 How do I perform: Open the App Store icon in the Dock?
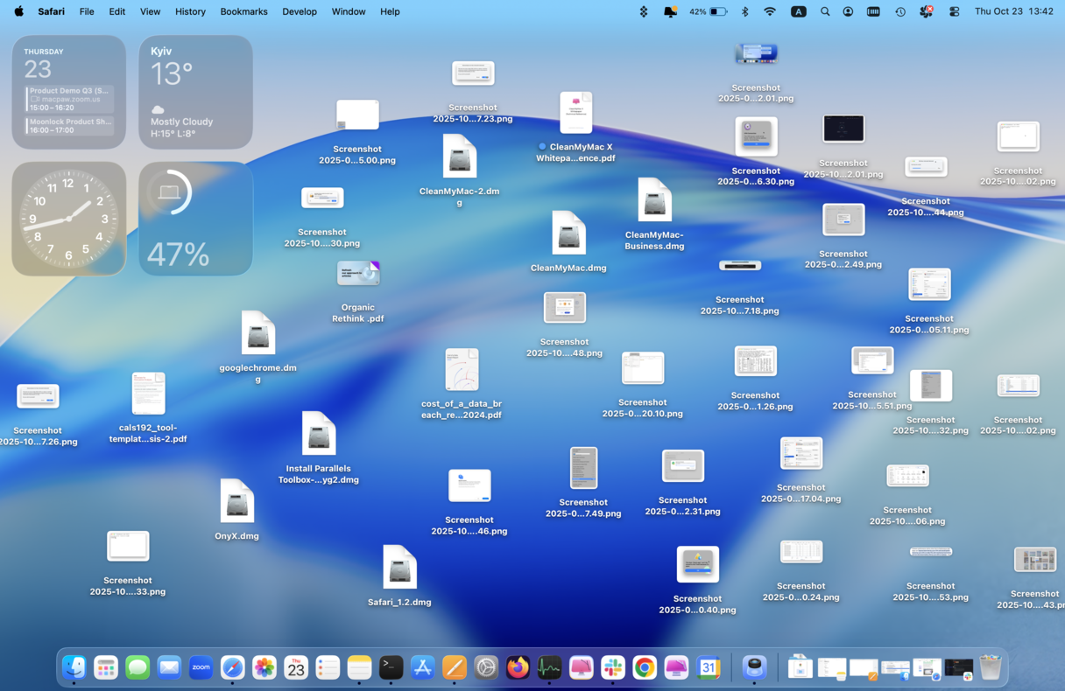423,667
